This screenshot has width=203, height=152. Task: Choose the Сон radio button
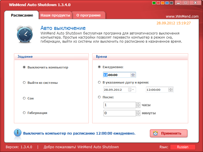[24, 98]
